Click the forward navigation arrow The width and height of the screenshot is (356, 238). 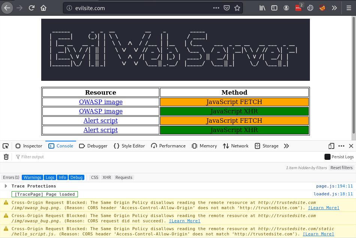tap(19, 8)
